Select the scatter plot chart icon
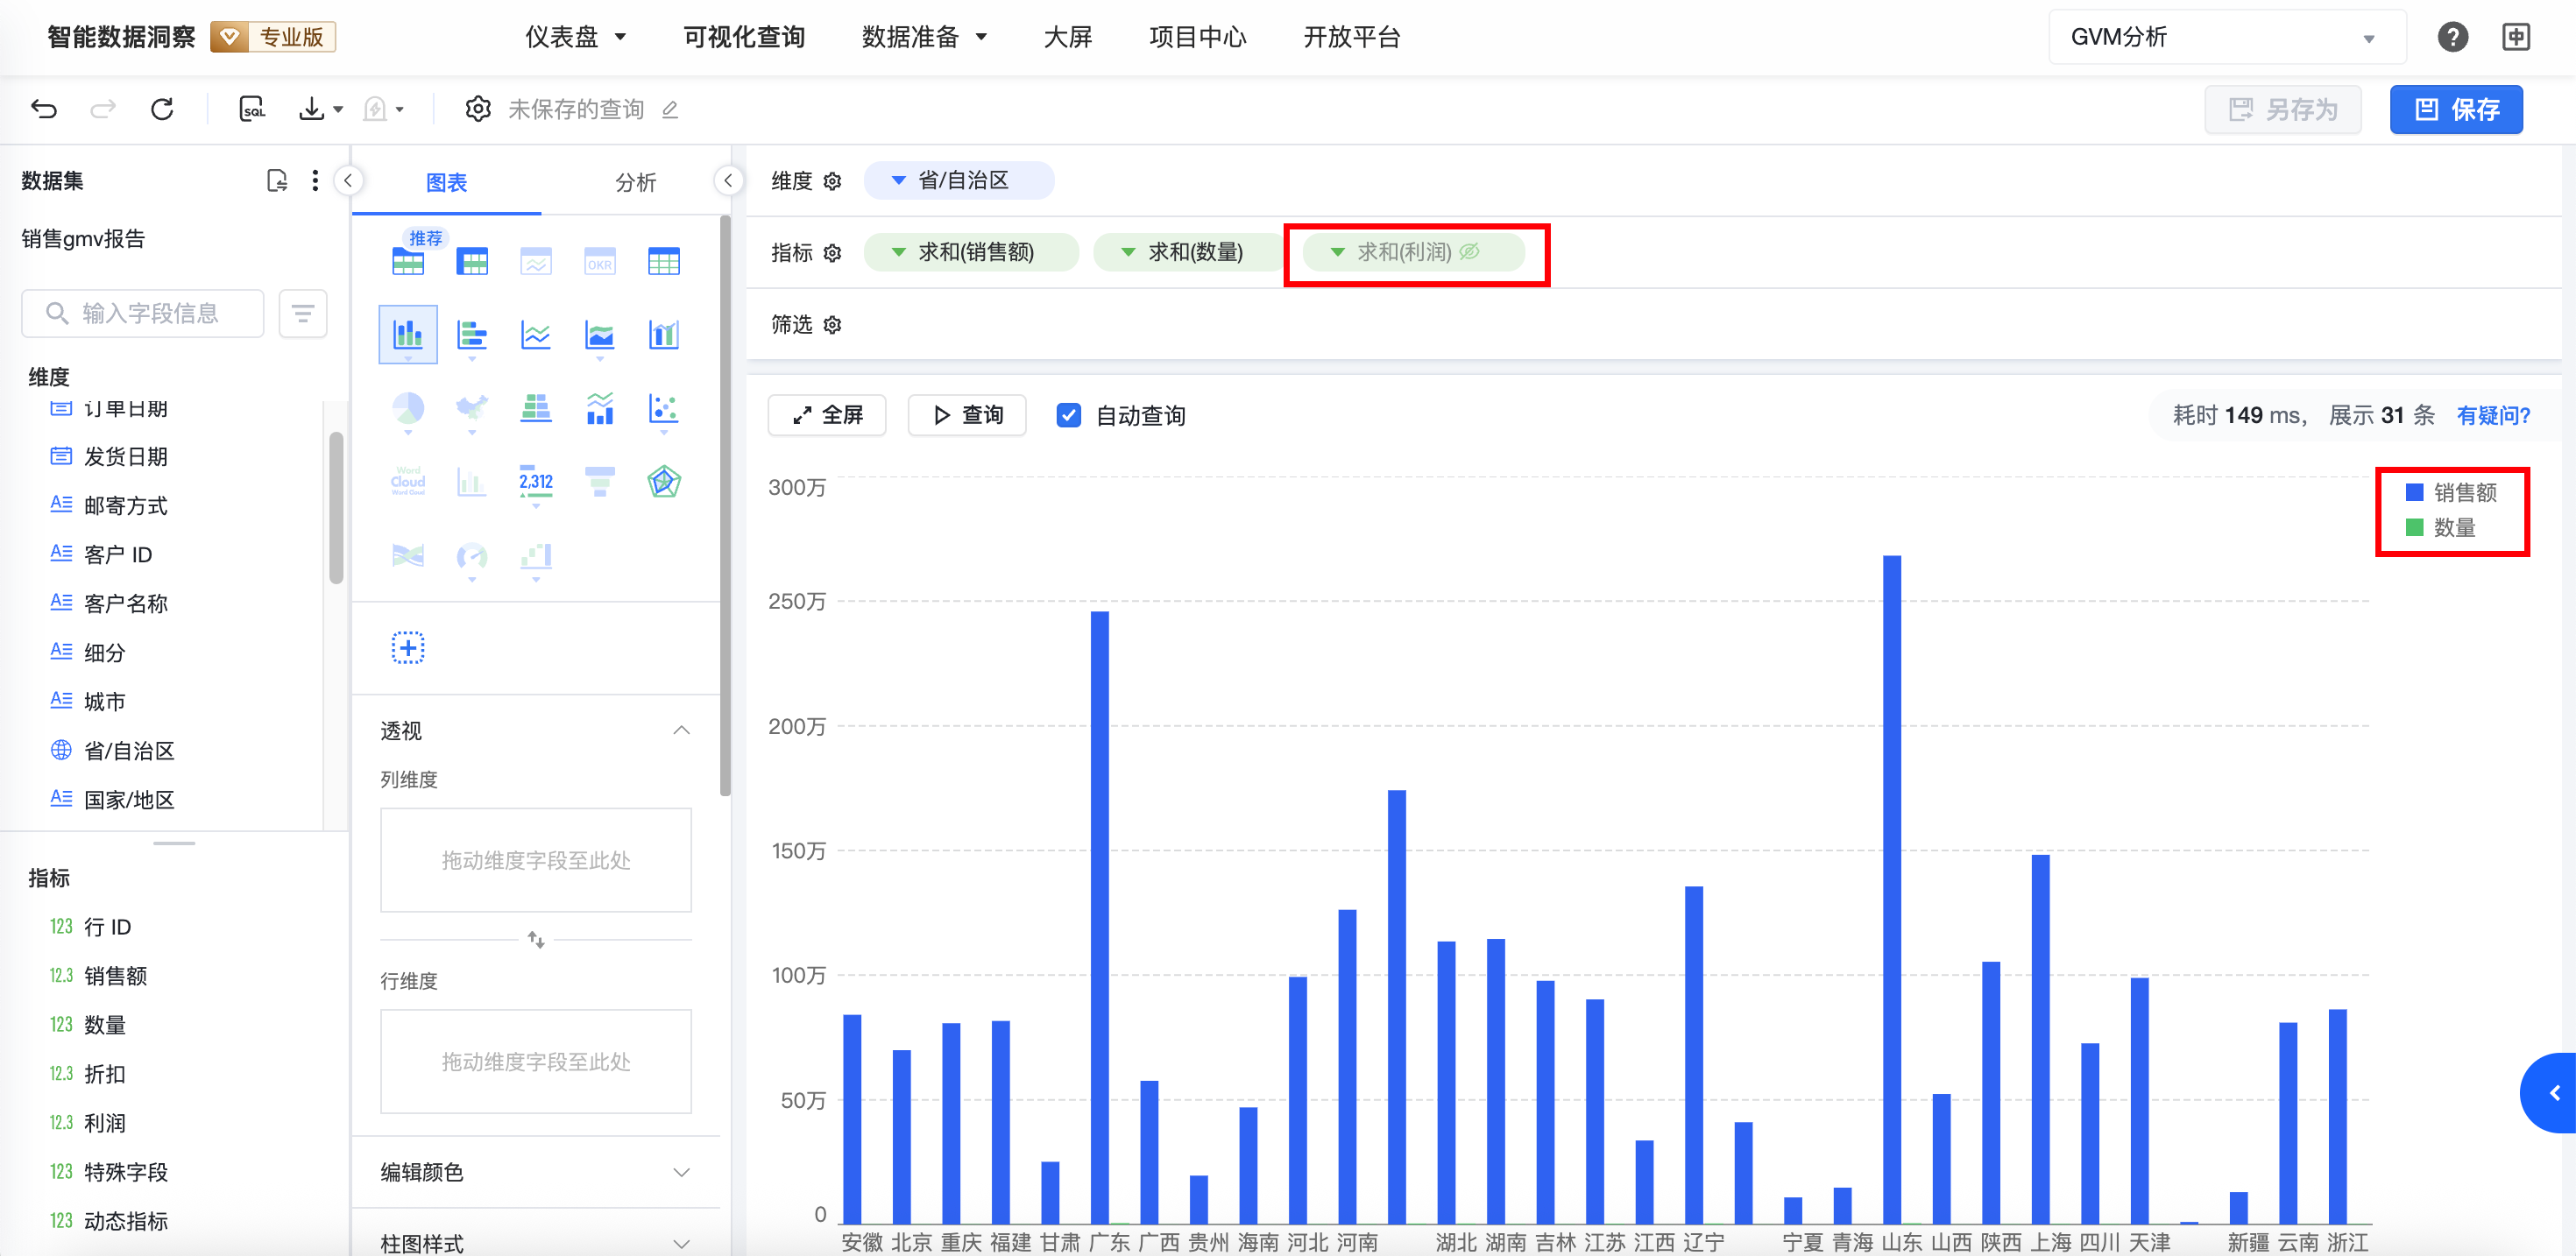 [663, 408]
